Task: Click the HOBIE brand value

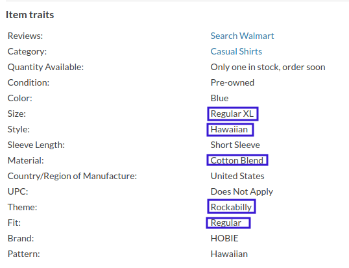Action: (x=224, y=238)
